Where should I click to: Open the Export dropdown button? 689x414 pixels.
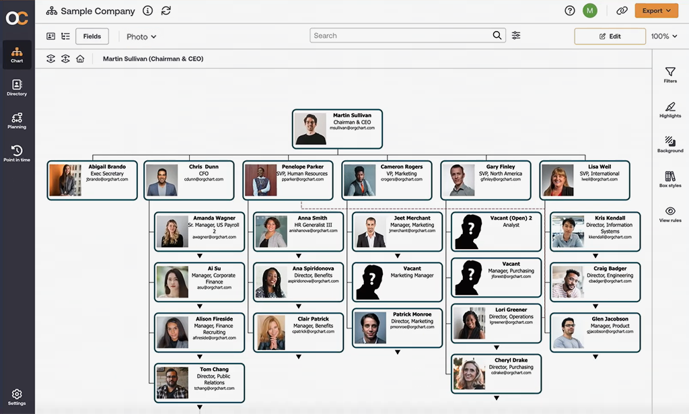pos(657,11)
